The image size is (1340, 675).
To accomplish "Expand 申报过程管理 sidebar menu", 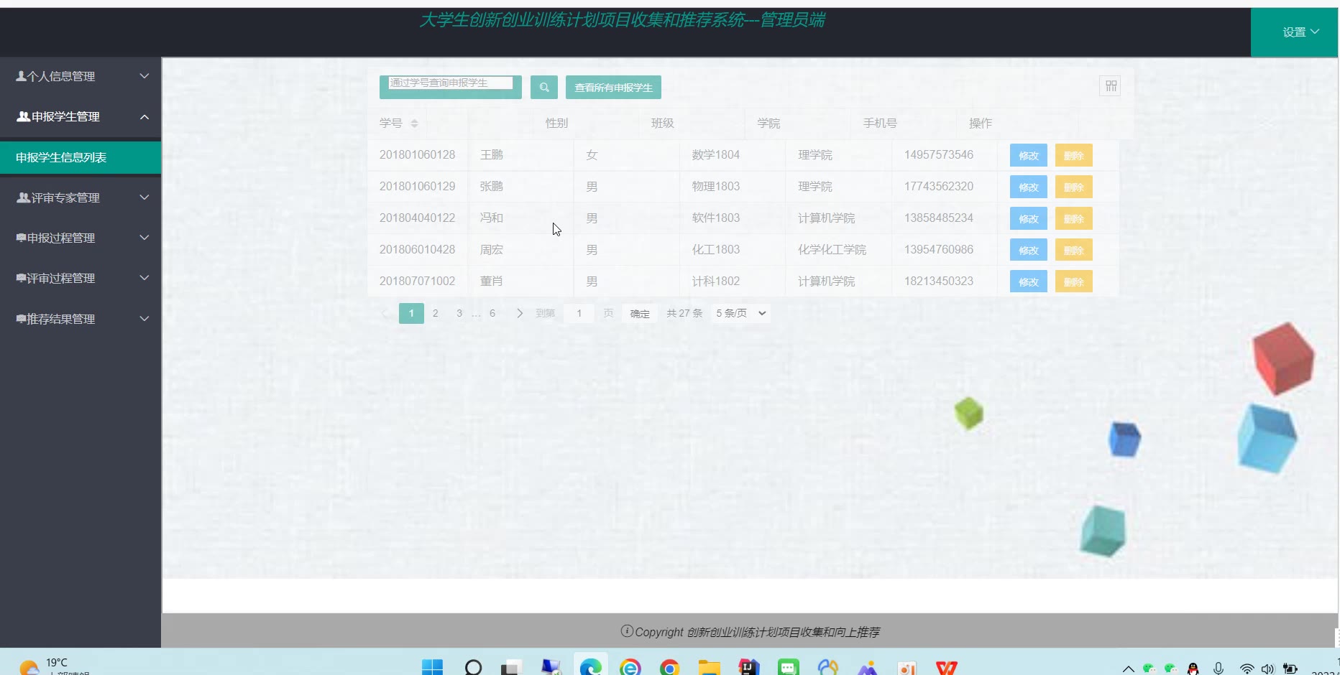I will click(x=81, y=238).
